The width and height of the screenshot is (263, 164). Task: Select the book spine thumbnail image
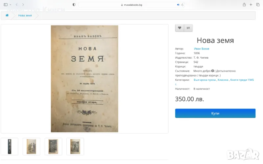click(10, 147)
